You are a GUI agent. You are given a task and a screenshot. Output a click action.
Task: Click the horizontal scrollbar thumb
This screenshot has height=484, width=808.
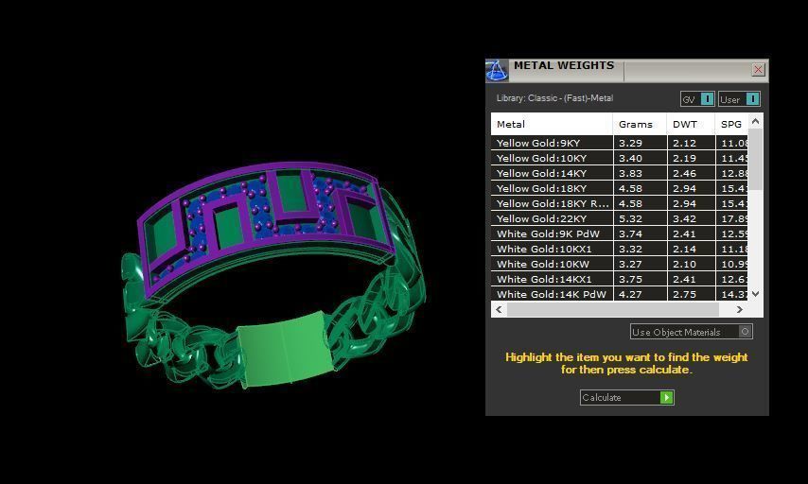[x=613, y=309]
